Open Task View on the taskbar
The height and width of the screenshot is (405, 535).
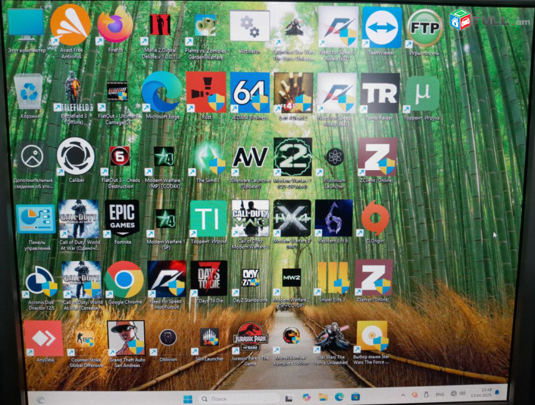[x=289, y=398]
